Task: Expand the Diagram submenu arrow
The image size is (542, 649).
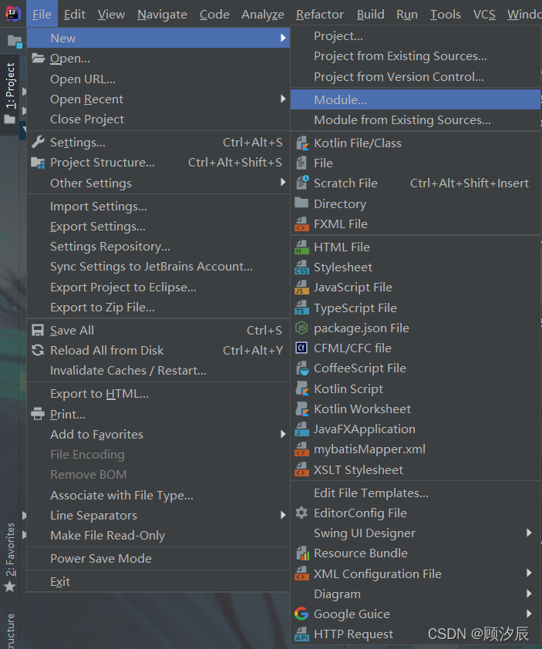Action: pyautogui.click(x=529, y=594)
